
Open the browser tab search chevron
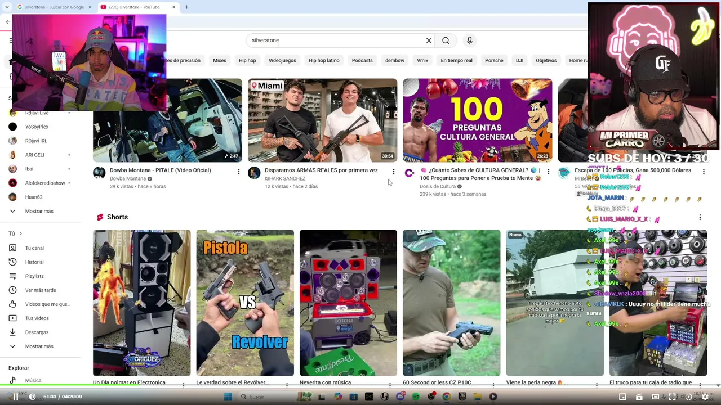[8, 7]
